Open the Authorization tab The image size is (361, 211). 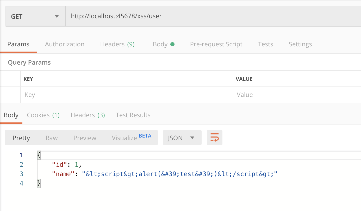pos(65,44)
